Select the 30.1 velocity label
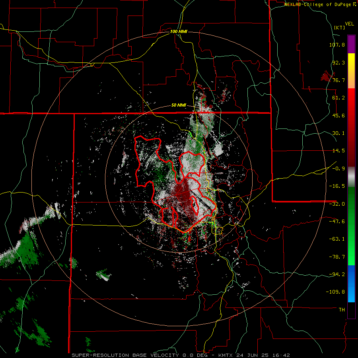The image size is (358, 358). [339, 133]
